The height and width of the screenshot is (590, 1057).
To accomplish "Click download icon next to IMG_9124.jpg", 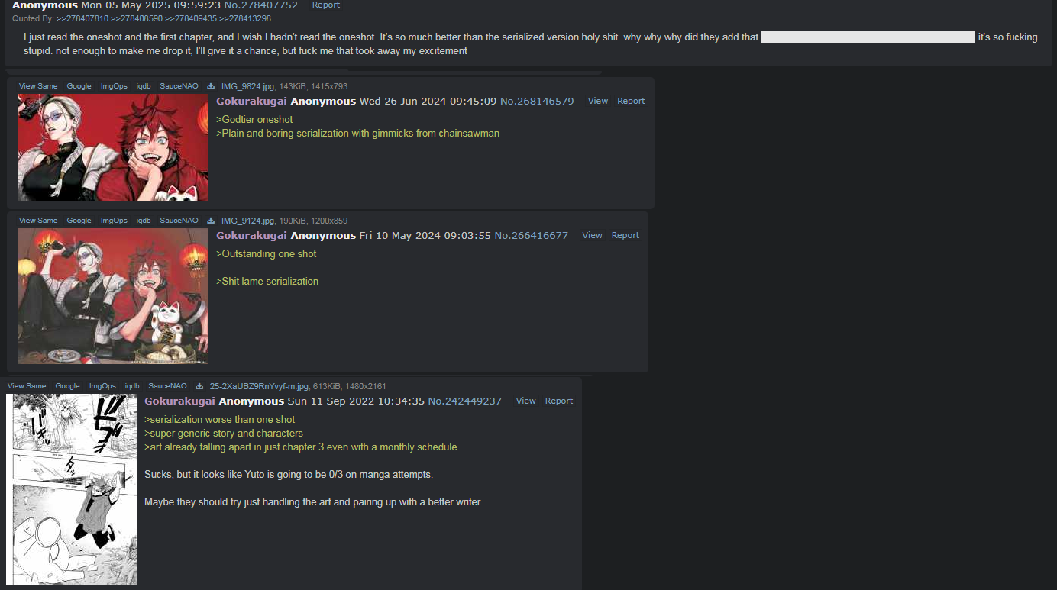I will pos(211,221).
